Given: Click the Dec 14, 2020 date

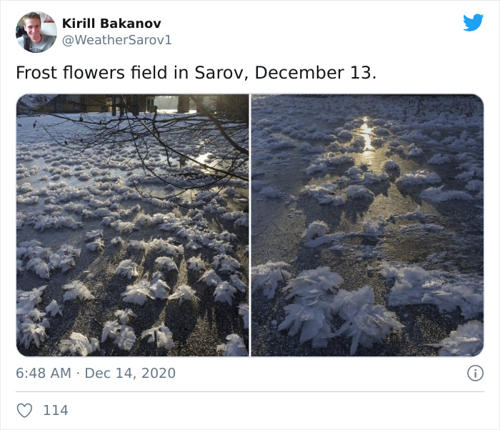Looking at the screenshot, I should point(130,373).
